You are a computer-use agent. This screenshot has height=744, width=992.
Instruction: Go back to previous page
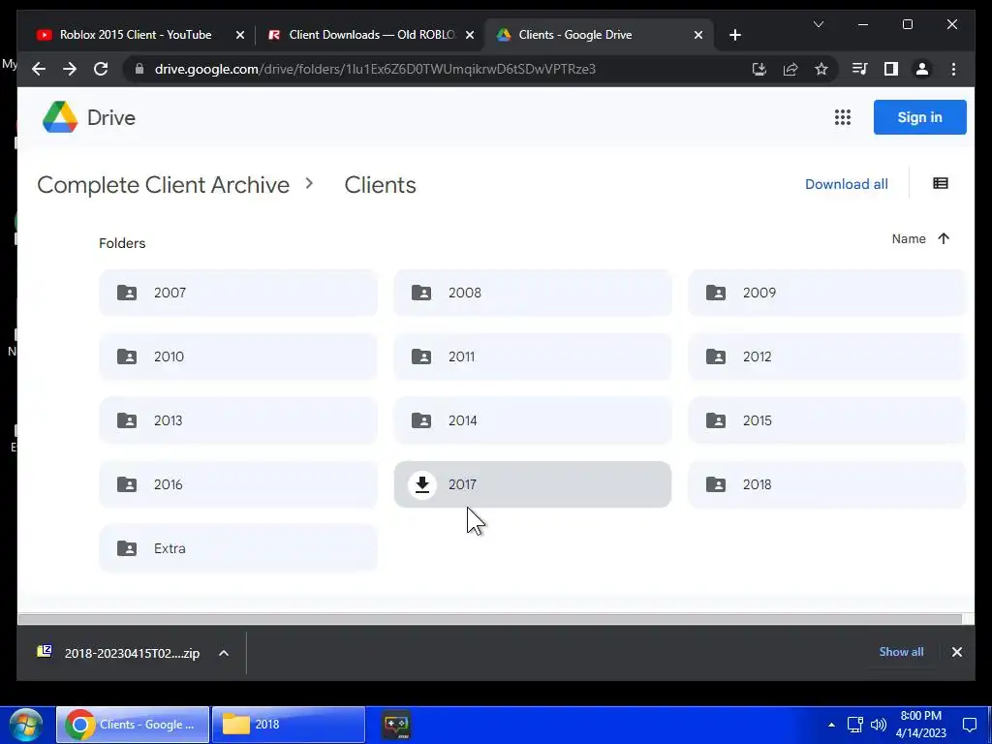pyautogui.click(x=39, y=69)
